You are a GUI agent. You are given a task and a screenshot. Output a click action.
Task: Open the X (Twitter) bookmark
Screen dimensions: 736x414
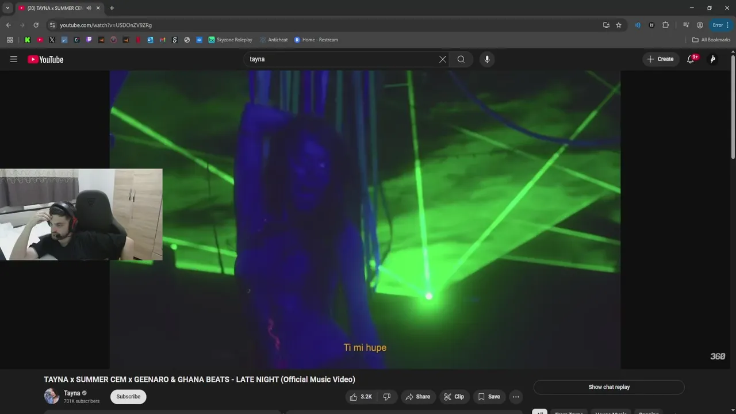(52, 40)
